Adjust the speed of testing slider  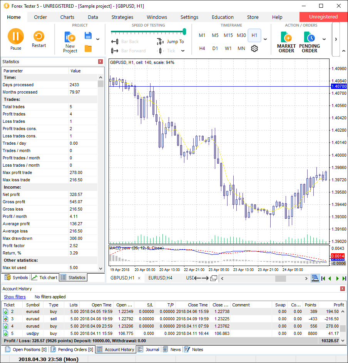(x=184, y=32)
